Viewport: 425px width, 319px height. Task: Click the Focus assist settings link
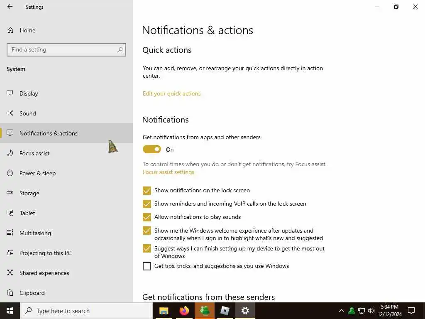[x=169, y=172]
